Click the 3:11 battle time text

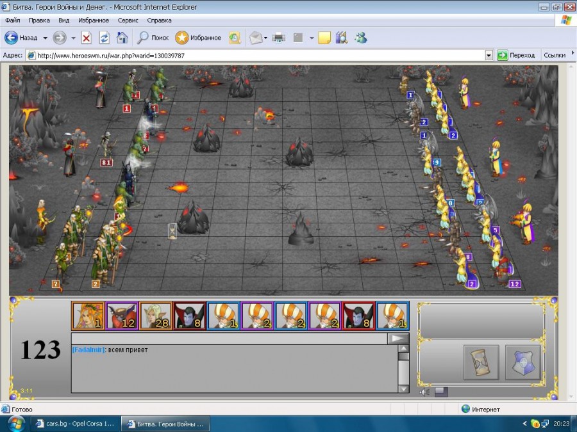(26, 390)
